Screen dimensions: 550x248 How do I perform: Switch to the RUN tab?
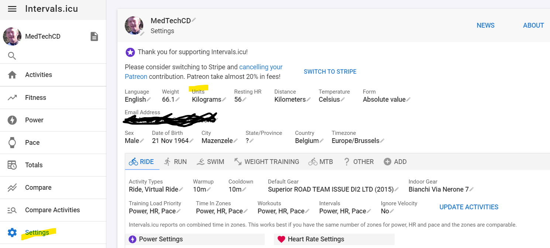(x=176, y=162)
